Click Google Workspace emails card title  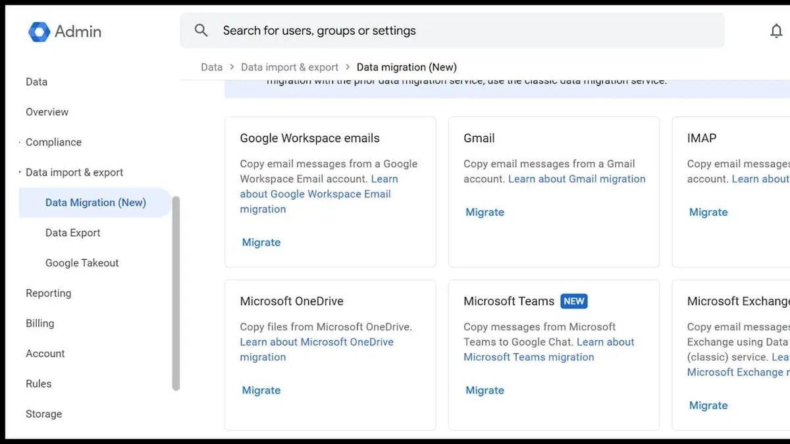click(x=309, y=138)
